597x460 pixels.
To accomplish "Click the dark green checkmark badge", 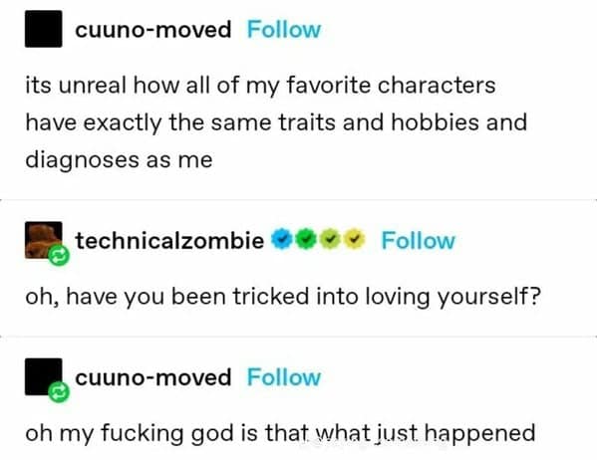I will pos(305,239).
